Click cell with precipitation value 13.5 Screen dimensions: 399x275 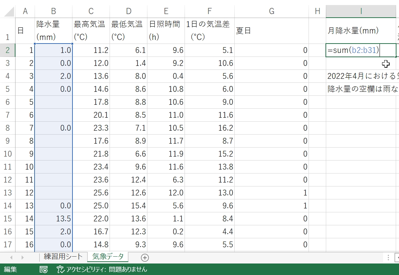(x=53, y=219)
